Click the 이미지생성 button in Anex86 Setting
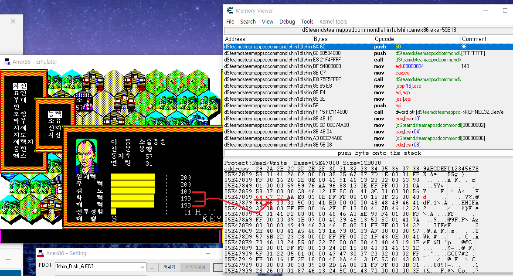This screenshot has height=276, width=513. click(x=195, y=267)
